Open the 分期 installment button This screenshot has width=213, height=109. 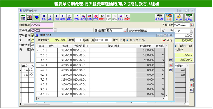[x=169, y=17]
